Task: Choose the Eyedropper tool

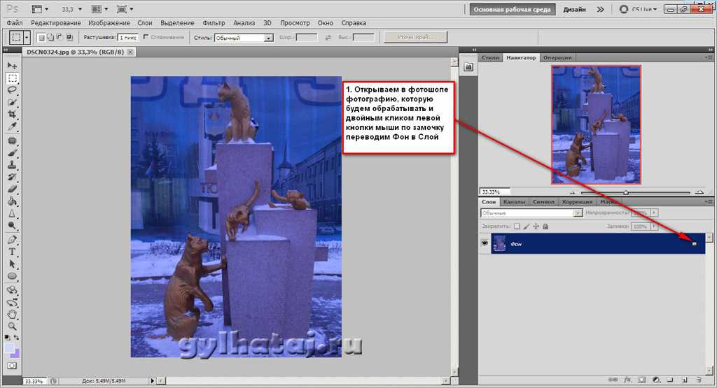Action: tap(12, 127)
